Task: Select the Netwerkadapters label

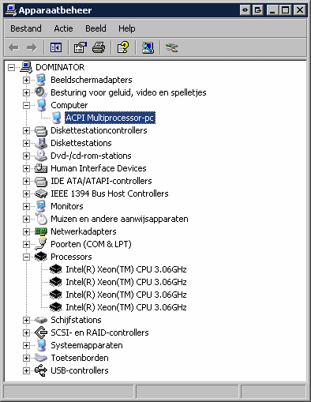Action: pos(84,231)
